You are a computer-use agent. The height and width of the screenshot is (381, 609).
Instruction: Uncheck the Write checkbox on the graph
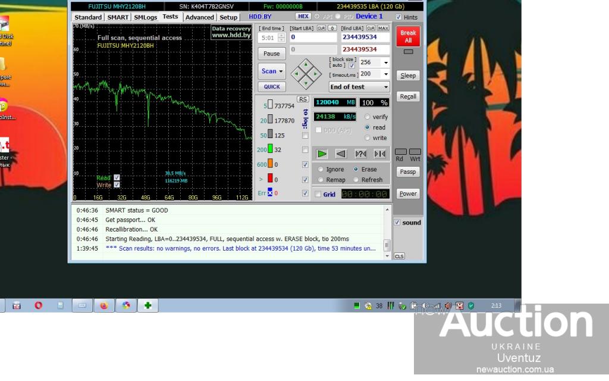pos(117,185)
